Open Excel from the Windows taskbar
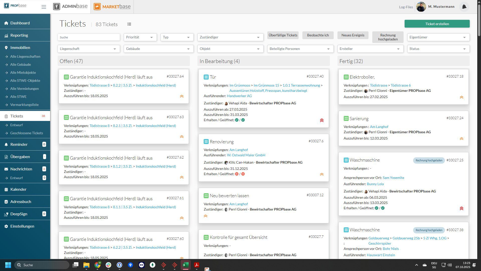This screenshot has height=271, width=481. pos(185,265)
